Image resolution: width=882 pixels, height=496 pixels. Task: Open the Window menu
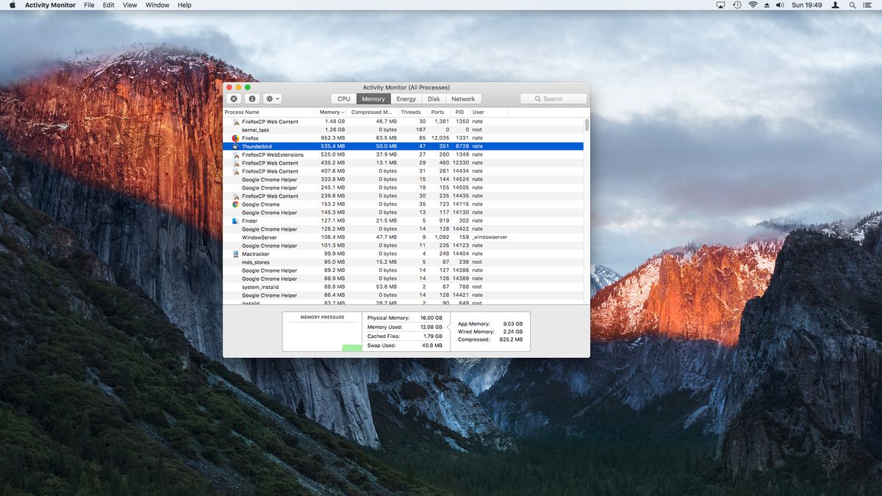tap(157, 5)
